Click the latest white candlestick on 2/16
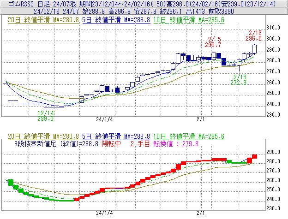 pyautogui.click(x=254, y=49)
